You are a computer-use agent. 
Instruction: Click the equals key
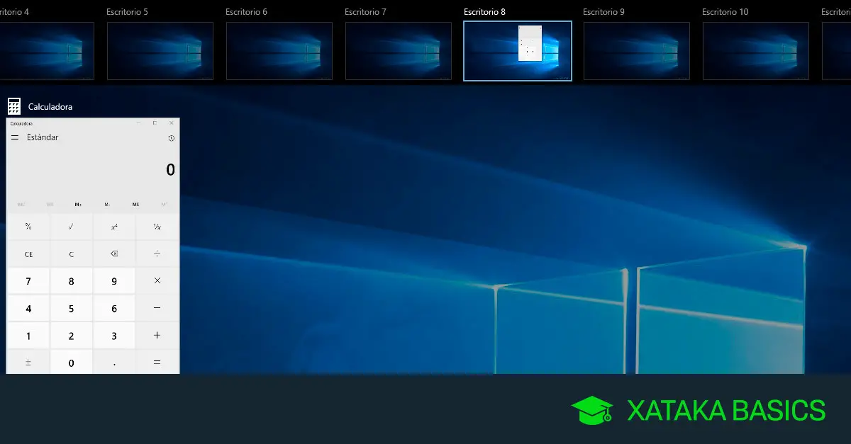157,362
